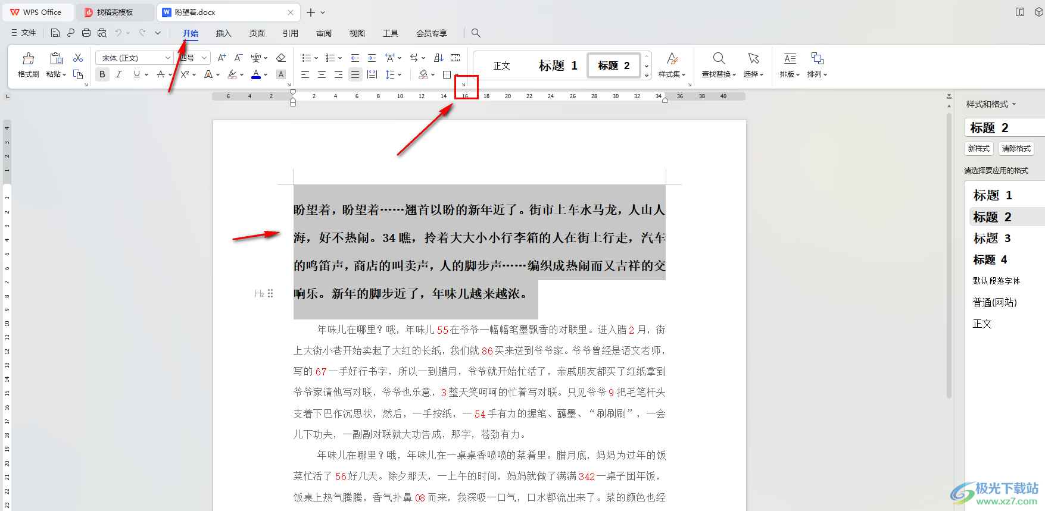This screenshot has width=1045, height=511.
Task: Switch to the 插入 ribbon tab
Action: (x=223, y=33)
